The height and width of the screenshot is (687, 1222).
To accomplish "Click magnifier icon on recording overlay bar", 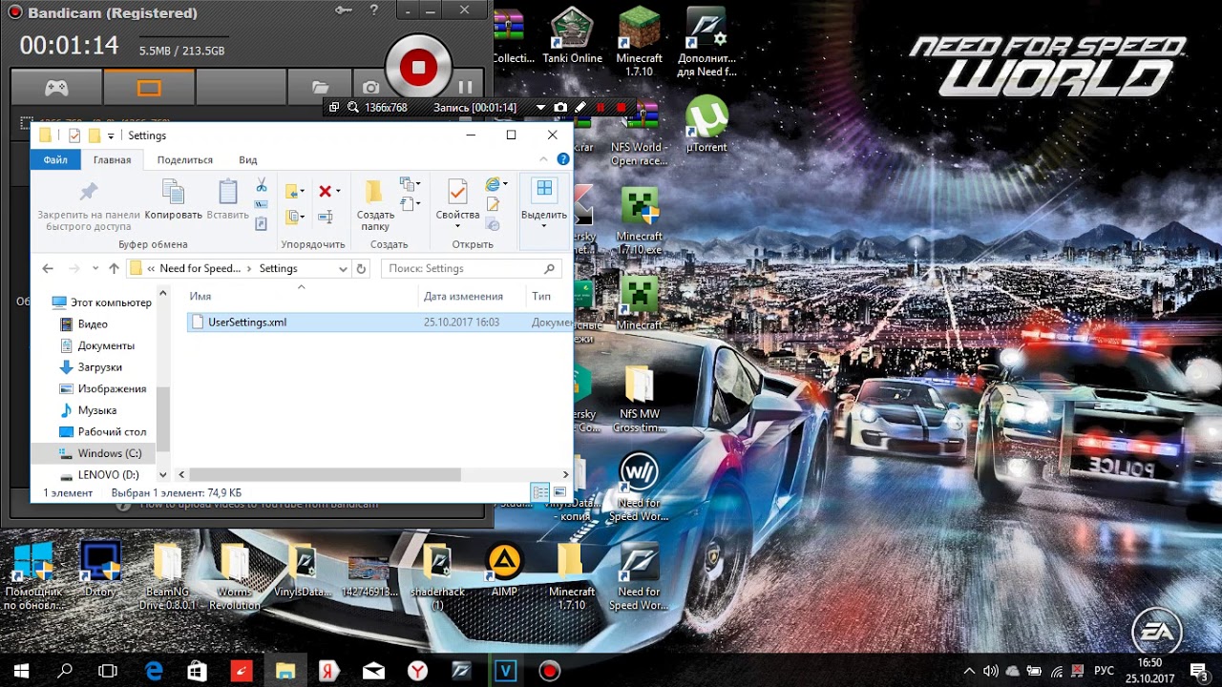I will point(353,108).
